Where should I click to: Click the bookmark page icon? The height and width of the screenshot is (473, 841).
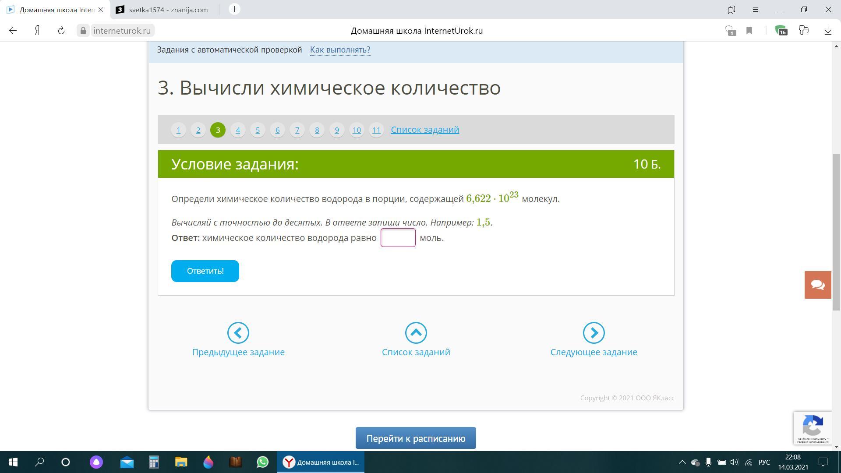pyautogui.click(x=749, y=31)
